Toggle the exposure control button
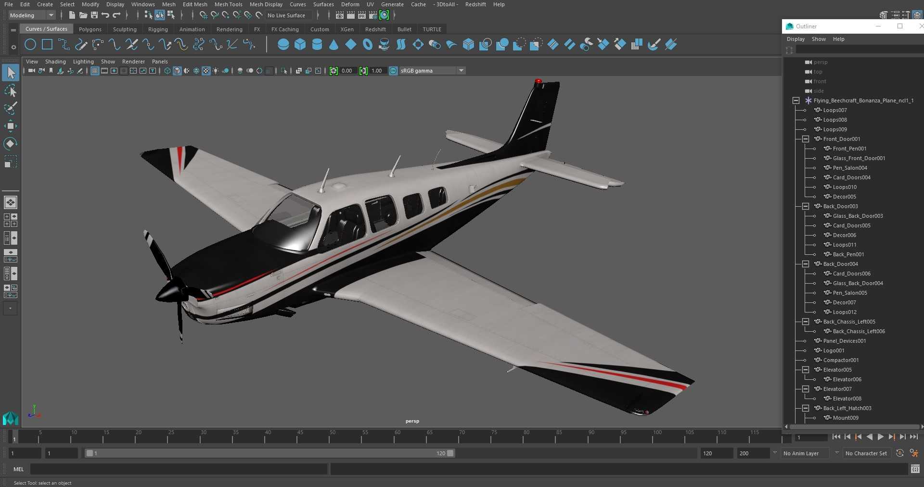 (x=334, y=71)
